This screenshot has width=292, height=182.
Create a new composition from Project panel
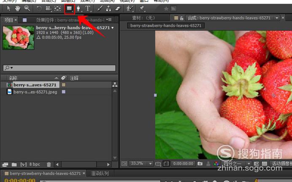tap(24, 164)
